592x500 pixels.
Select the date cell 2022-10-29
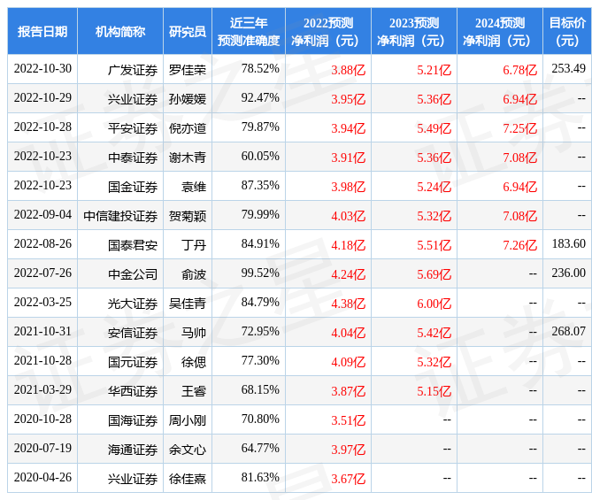(42, 98)
